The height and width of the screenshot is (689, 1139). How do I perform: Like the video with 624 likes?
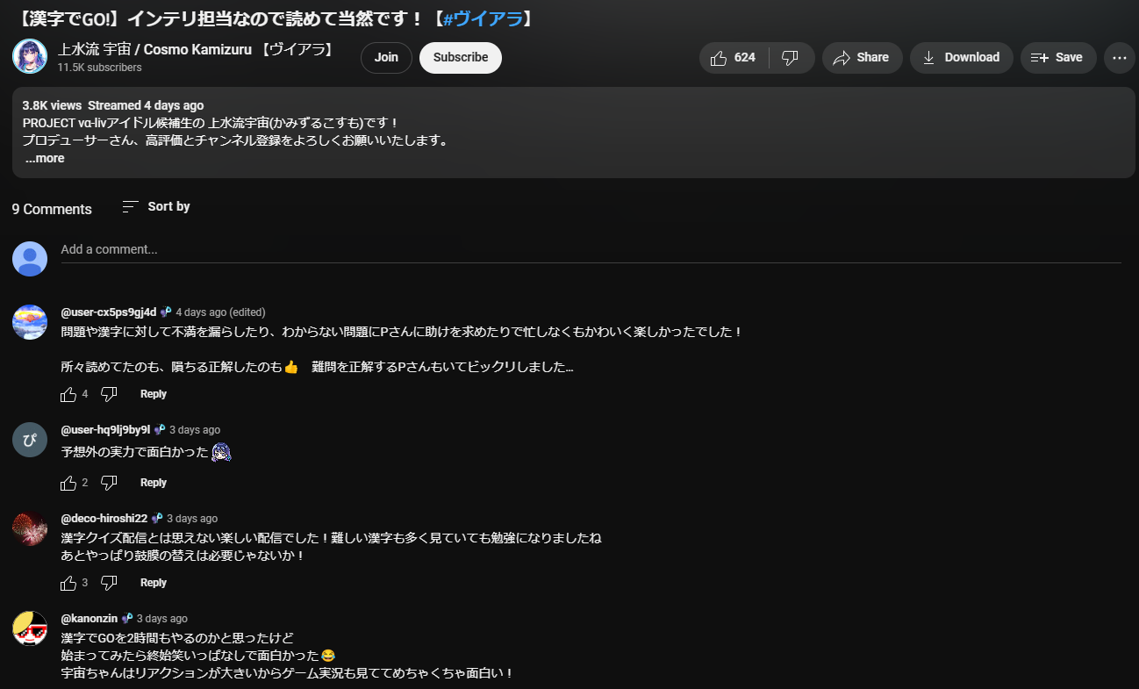734,58
